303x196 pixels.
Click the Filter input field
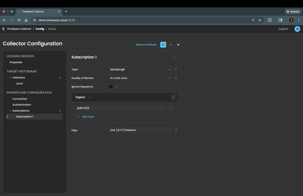click(140, 130)
